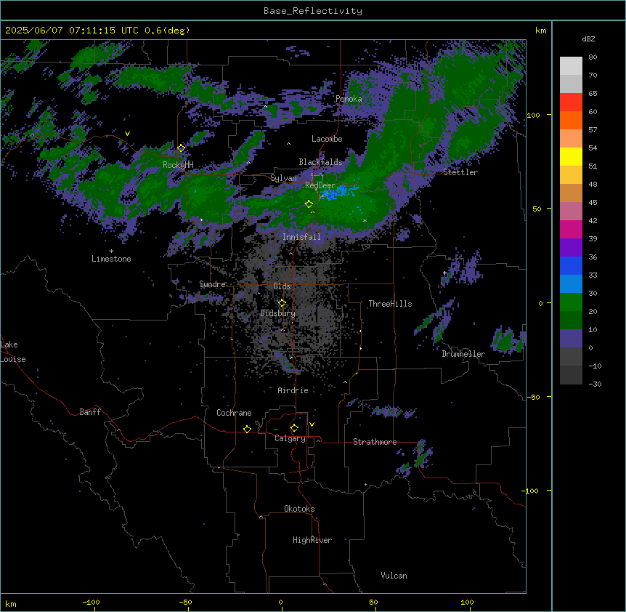Click the Didsbury label
This screenshot has height=612, width=626.
tap(278, 313)
